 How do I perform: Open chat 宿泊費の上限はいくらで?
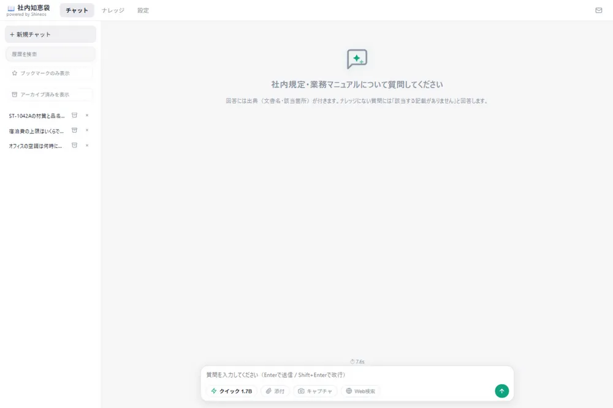36,131
